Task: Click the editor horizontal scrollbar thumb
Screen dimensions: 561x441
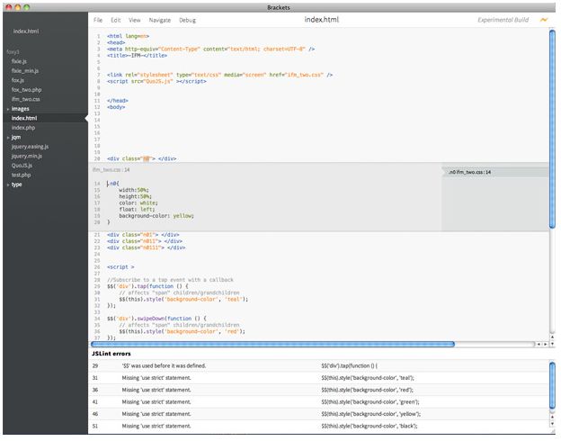Action: click(272, 345)
